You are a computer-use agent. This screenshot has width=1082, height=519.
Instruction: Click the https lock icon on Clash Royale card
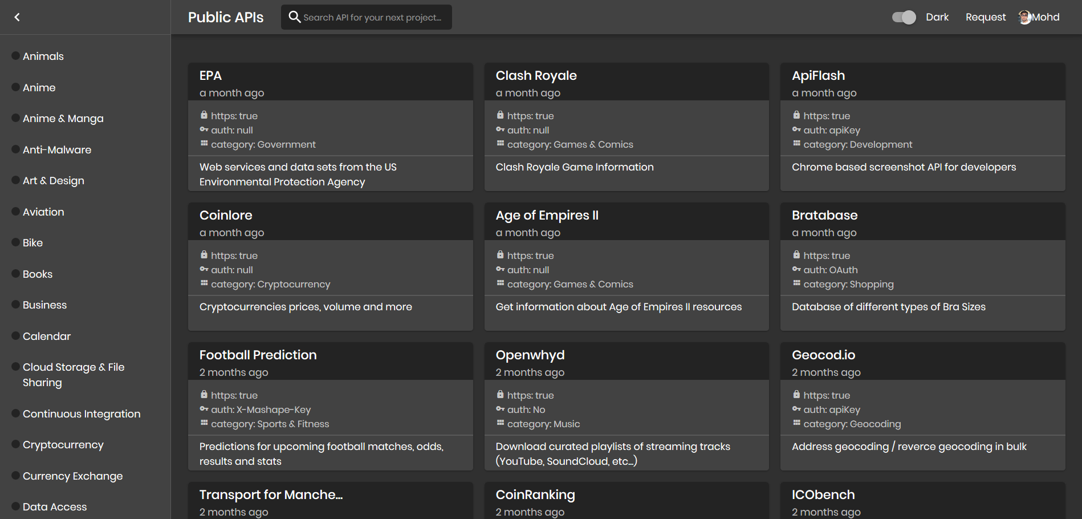point(501,115)
